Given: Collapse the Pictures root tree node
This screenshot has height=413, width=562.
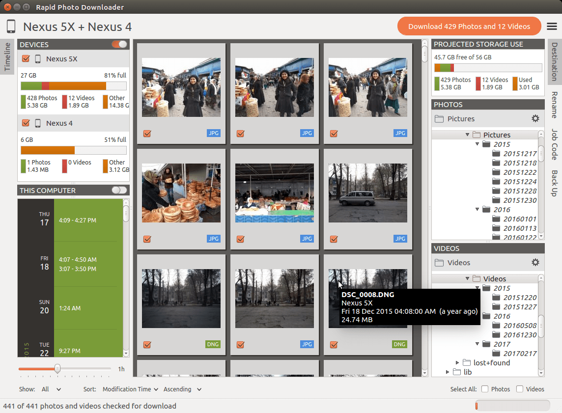Looking at the screenshot, I should pyautogui.click(x=467, y=135).
